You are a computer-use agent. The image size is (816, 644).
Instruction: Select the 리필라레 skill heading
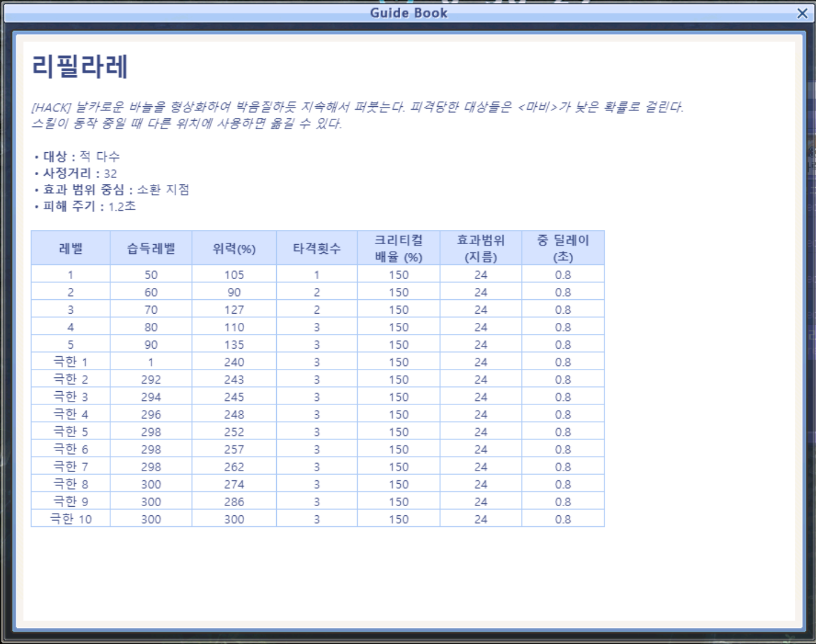tap(80, 66)
